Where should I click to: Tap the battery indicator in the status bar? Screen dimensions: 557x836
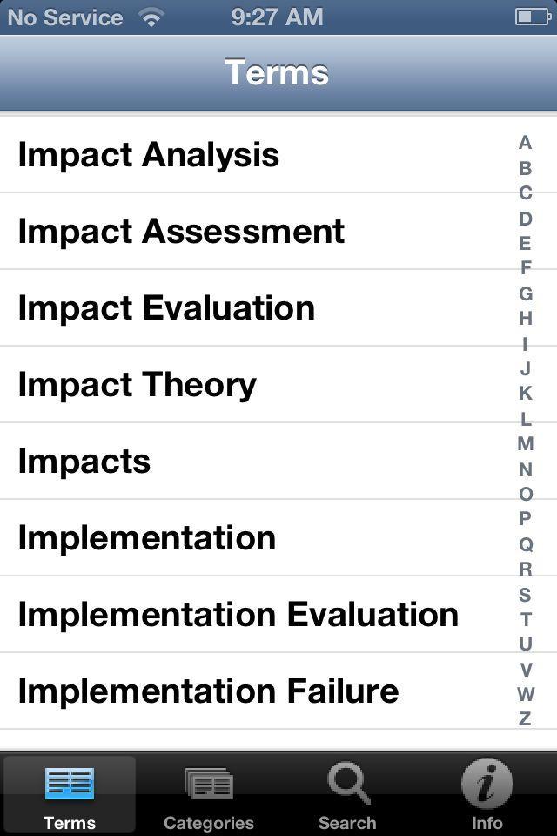tap(531, 16)
